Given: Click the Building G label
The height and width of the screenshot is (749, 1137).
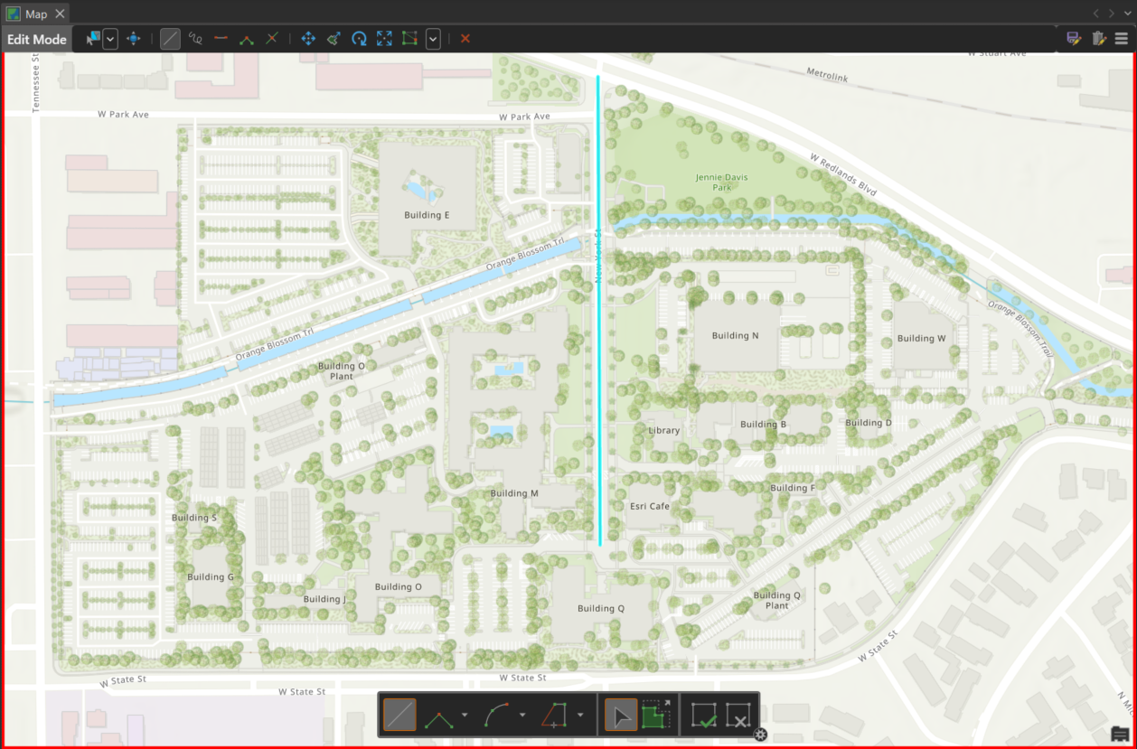Looking at the screenshot, I should [211, 577].
